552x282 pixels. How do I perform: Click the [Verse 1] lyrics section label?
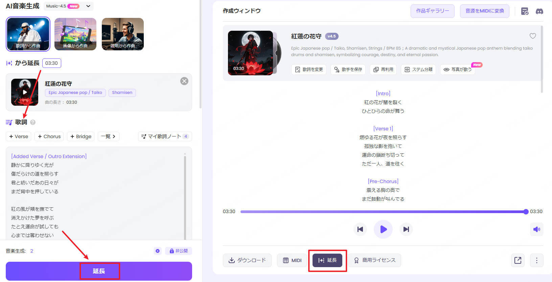click(x=383, y=129)
